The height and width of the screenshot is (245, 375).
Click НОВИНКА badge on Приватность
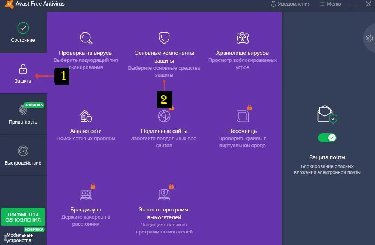tap(34, 105)
